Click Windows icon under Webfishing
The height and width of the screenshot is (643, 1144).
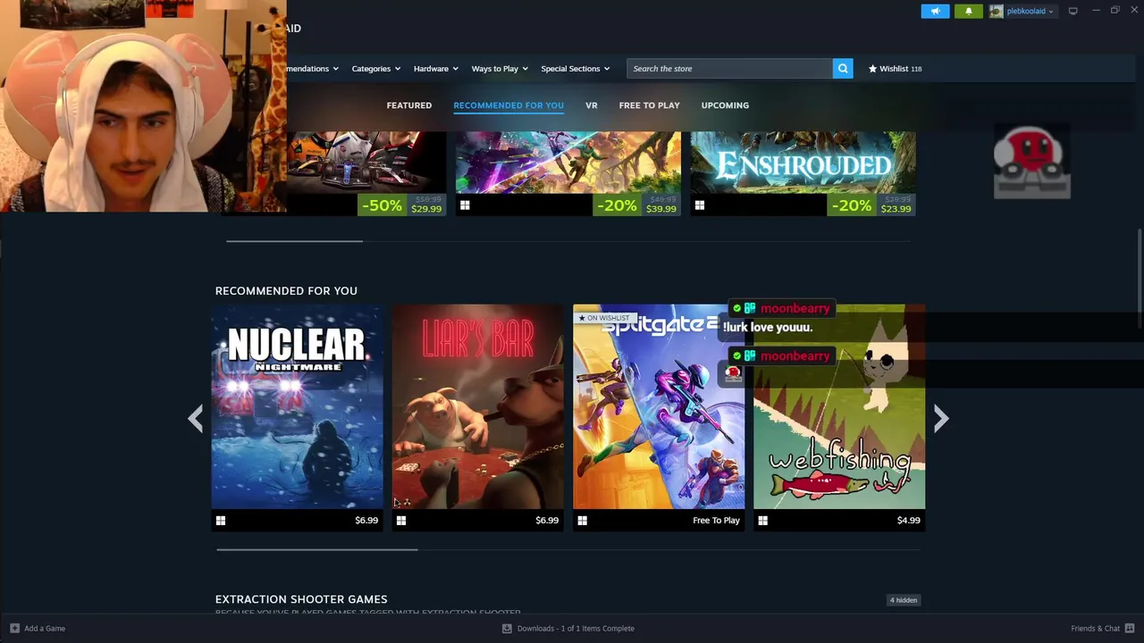pos(762,520)
